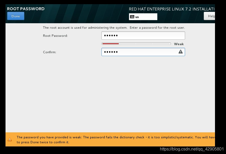The image size is (226, 154).
Task: Click the Root Password: label
Action: tap(55, 36)
